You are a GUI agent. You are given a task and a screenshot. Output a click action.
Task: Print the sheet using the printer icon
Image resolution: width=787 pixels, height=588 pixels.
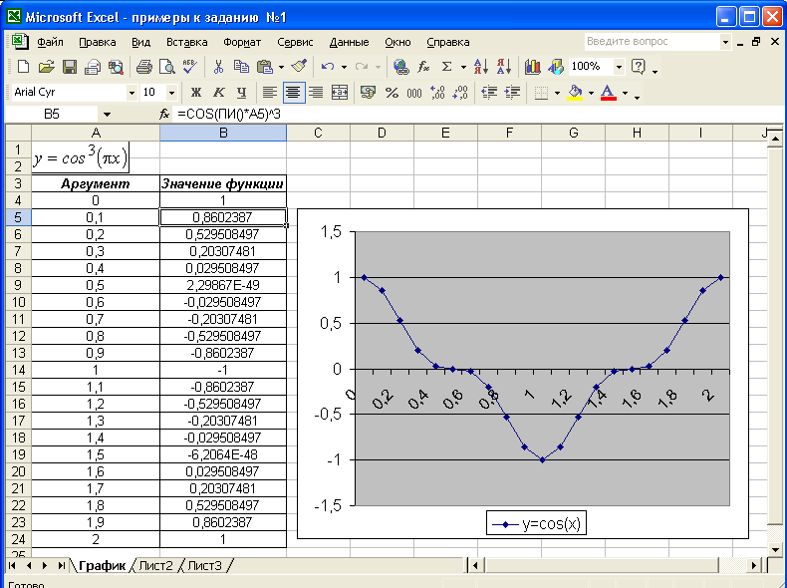pos(144,67)
